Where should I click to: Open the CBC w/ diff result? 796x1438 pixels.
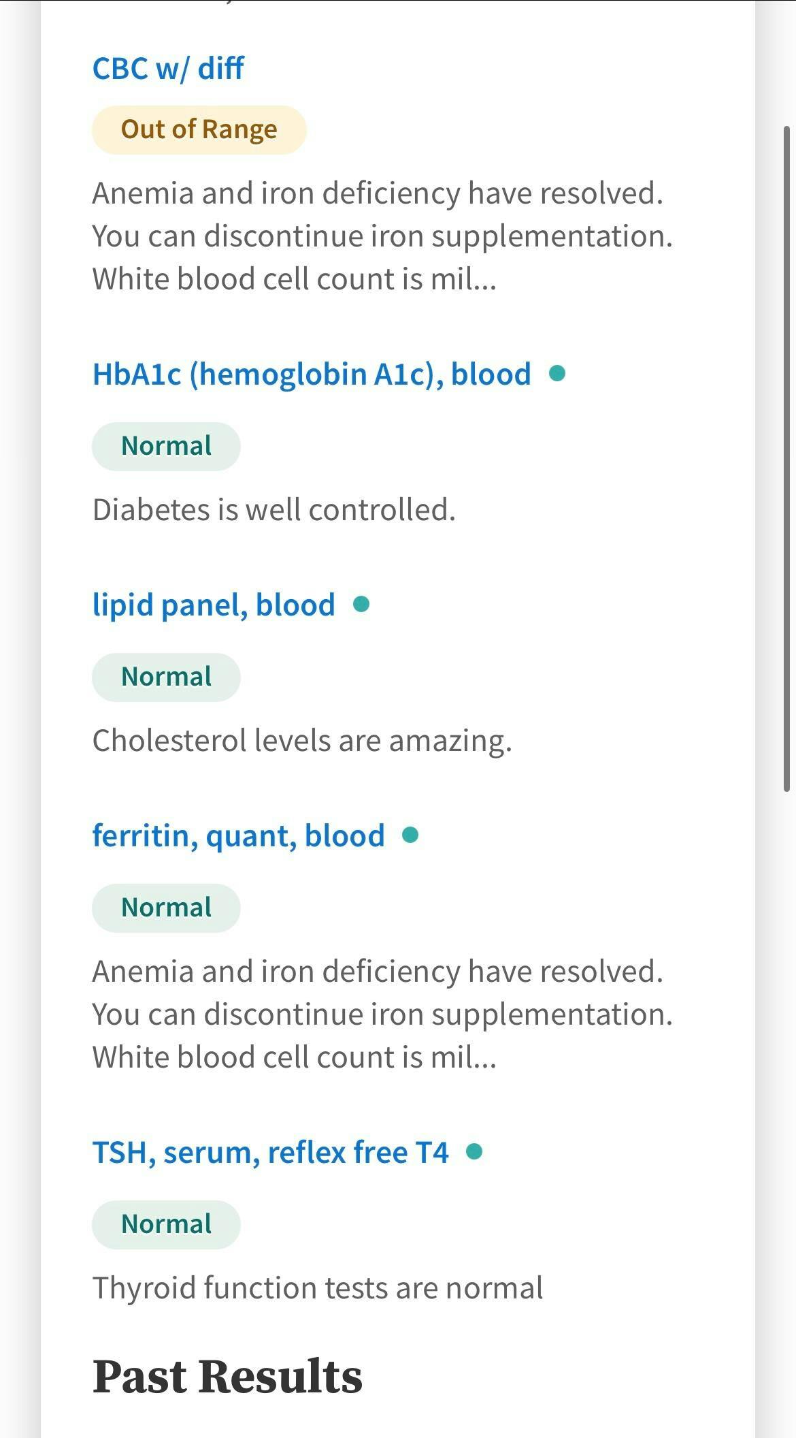(168, 69)
